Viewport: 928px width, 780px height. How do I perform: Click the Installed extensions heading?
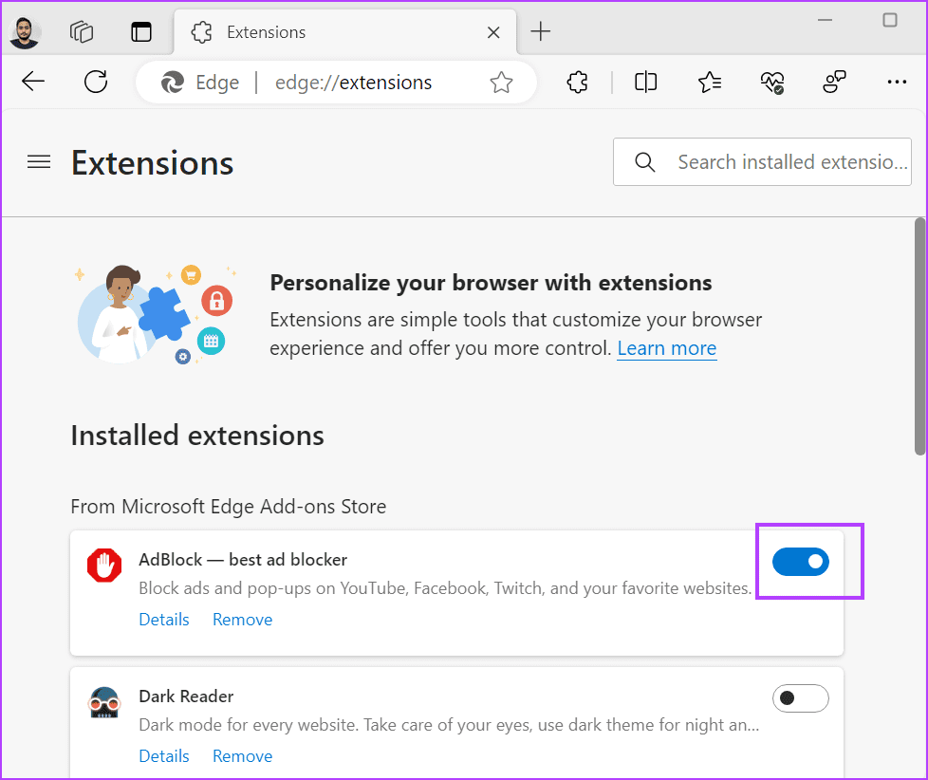pos(197,436)
